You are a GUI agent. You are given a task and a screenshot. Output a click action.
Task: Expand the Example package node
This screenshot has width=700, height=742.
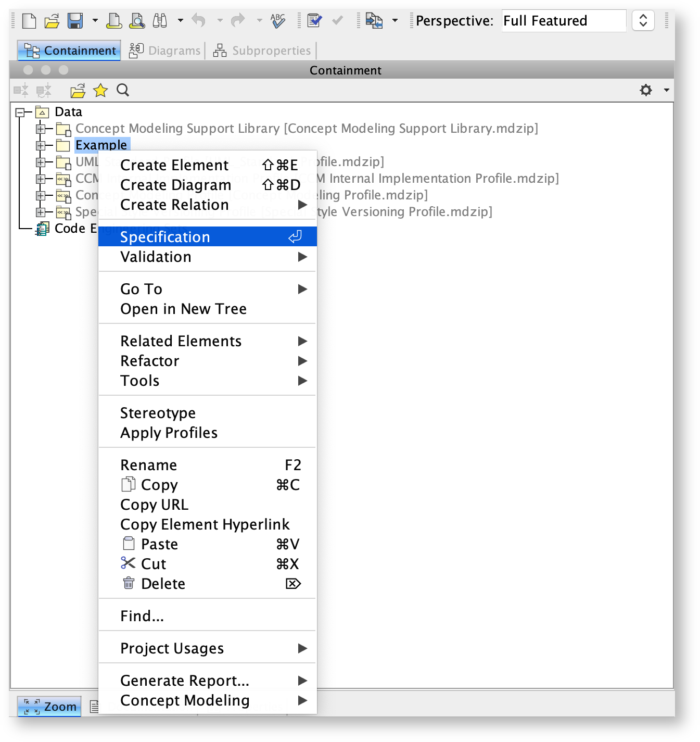41,145
